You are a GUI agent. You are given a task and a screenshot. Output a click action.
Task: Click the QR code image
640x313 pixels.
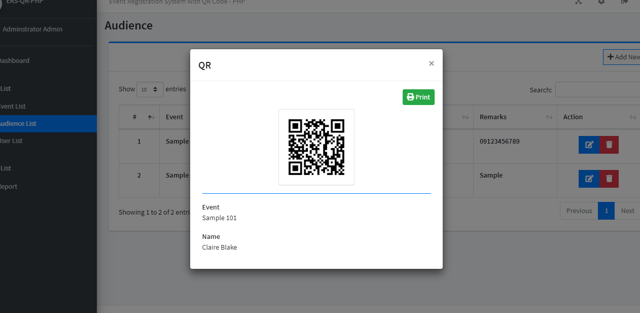(316, 147)
